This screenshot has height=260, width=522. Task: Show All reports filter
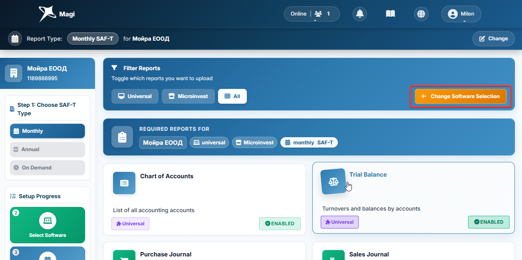coord(232,96)
